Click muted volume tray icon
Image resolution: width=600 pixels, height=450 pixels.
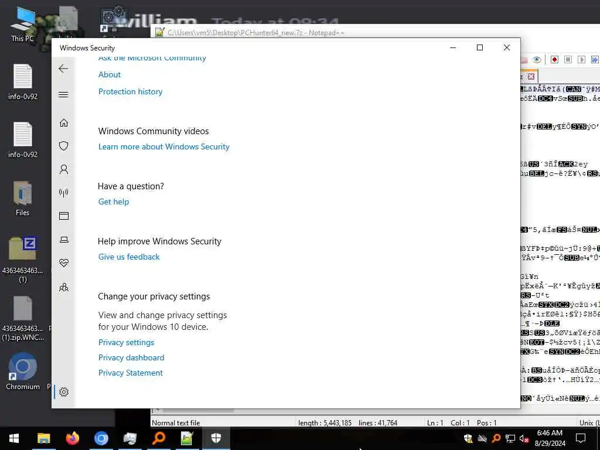tap(524, 438)
